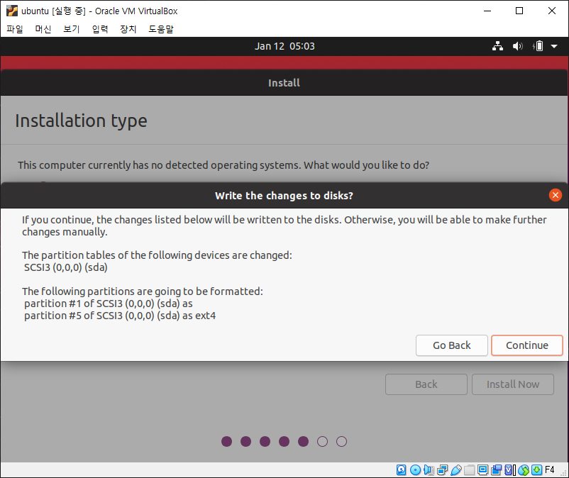Click the 'Install' window title
This screenshot has height=478, width=569.
click(284, 83)
